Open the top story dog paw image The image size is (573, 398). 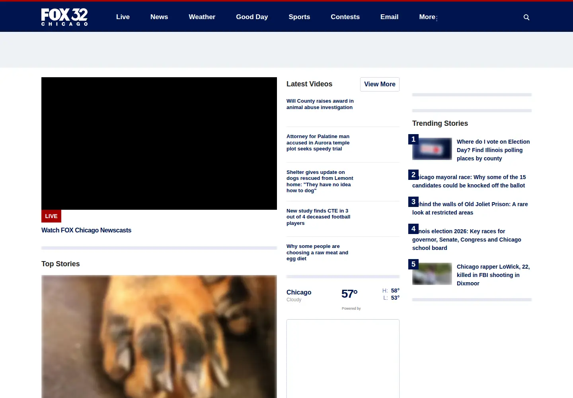[159, 337]
